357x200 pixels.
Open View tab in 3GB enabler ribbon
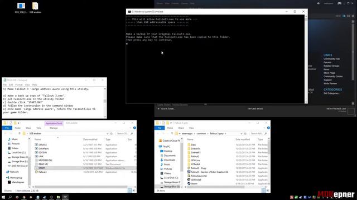coord(39,128)
